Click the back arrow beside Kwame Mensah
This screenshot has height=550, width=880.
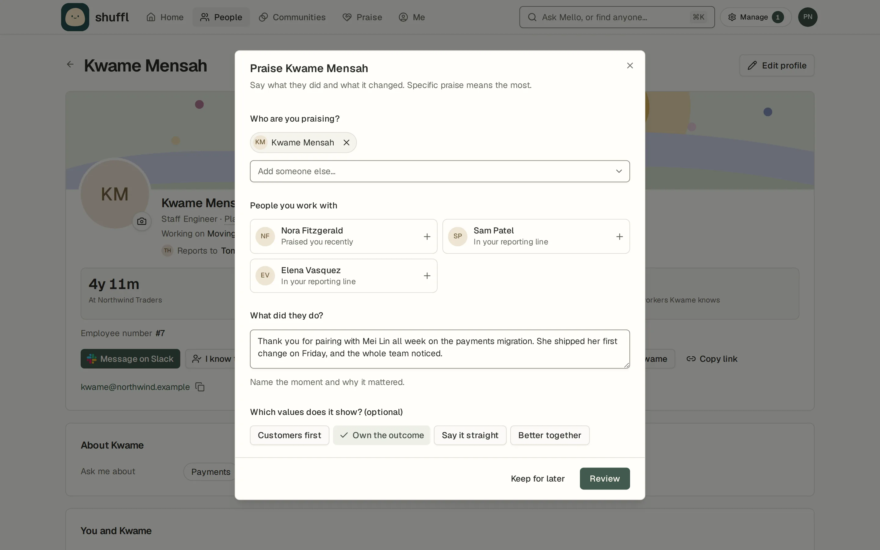coord(70,64)
